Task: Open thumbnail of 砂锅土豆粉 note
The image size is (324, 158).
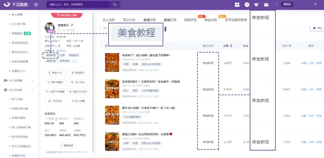Action: click(112, 142)
